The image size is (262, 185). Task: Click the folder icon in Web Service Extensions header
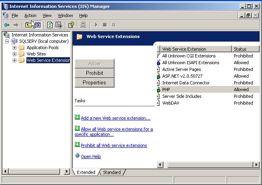click(x=80, y=36)
